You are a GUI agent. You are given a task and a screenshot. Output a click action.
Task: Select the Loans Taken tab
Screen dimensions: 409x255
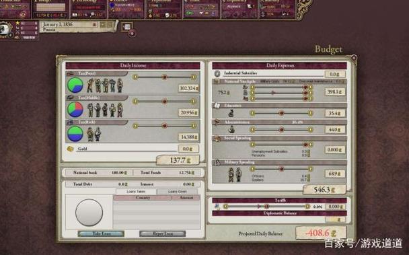(136, 192)
